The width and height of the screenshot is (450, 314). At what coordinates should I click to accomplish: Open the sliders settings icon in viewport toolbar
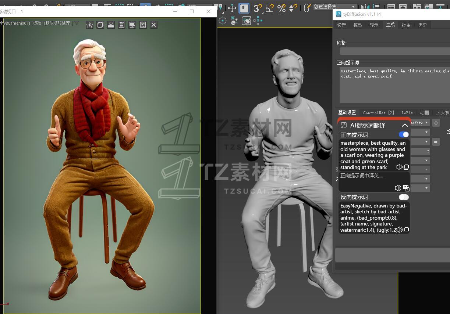coord(143,25)
